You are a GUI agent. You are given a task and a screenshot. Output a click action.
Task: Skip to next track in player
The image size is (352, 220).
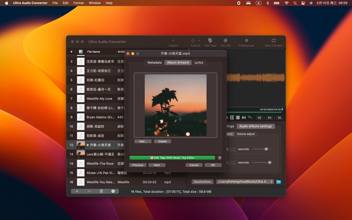pyautogui.click(x=244, y=117)
